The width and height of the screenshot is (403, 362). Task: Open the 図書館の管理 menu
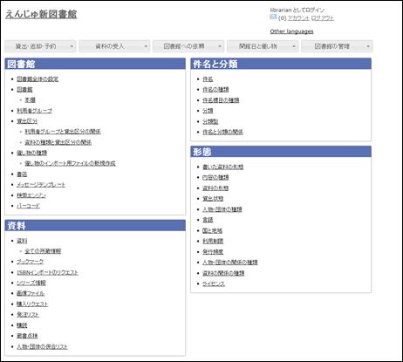coord(337,46)
